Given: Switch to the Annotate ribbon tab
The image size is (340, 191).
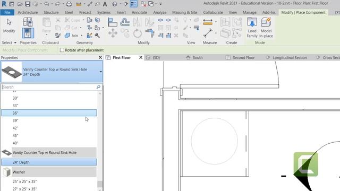Looking at the screenshot, I should pyautogui.click(x=139, y=13).
